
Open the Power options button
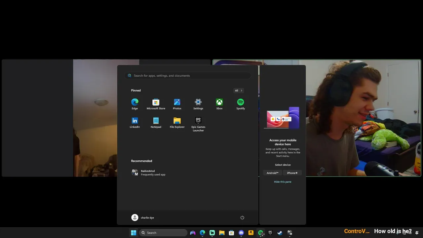(x=242, y=218)
